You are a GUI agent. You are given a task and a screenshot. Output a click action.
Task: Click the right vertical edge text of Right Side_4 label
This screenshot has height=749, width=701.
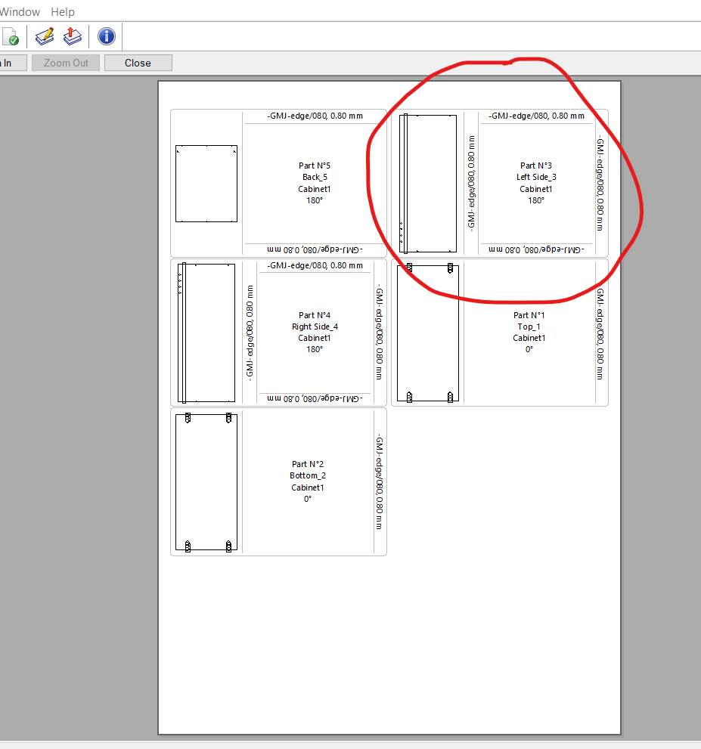pos(379,333)
